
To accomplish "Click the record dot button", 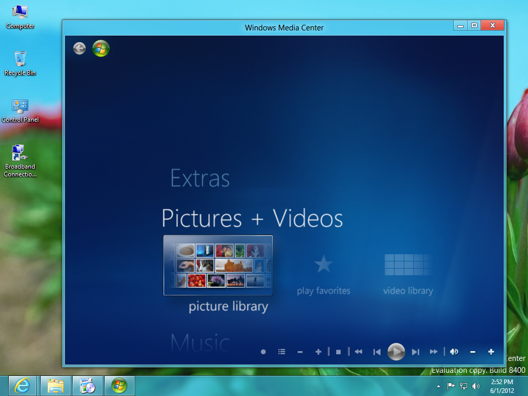I will pyautogui.click(x=263, y=352).
